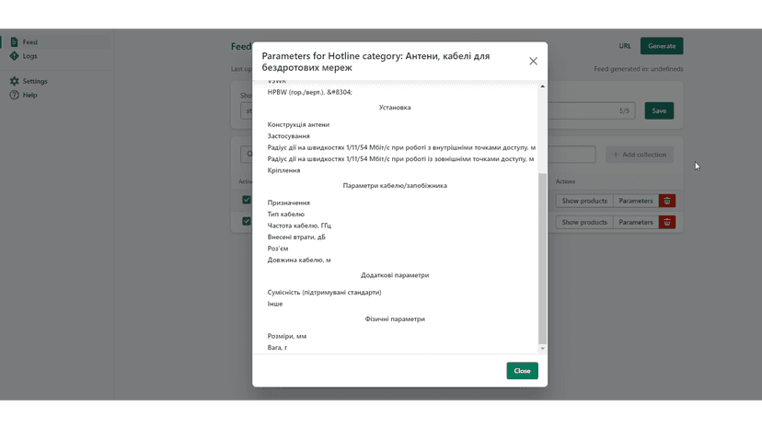Click the scroll down arrow in dialog
Screen dimensions: 762x429
[542, 348]
